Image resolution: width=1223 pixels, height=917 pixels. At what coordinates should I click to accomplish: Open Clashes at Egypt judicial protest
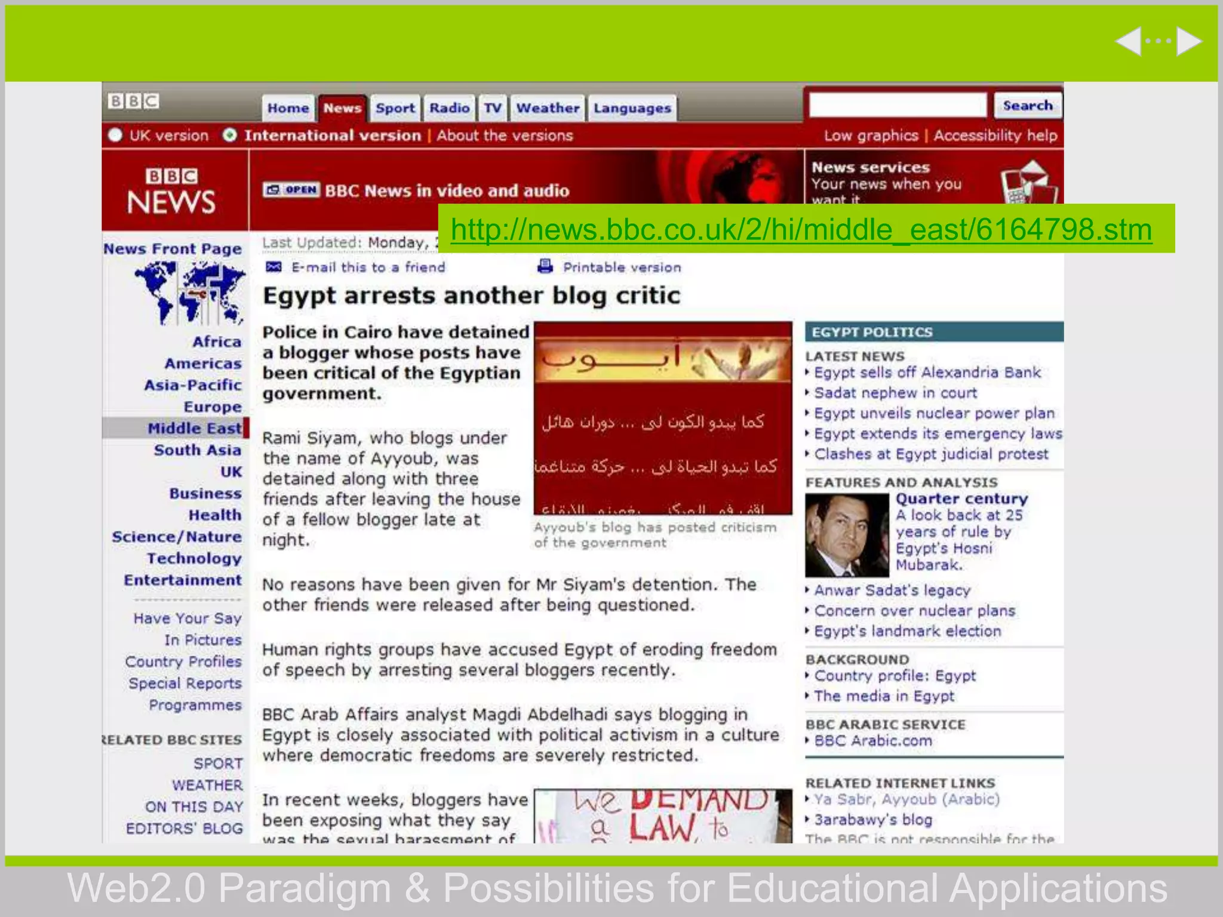coord(932,454)
